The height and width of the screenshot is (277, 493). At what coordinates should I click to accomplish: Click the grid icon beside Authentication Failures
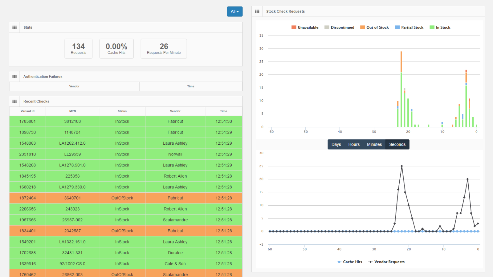point(14,76)
